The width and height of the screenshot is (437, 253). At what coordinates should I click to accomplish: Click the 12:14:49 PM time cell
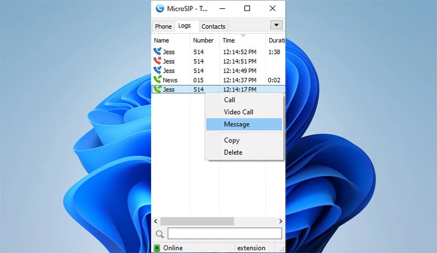click(239, 71)
